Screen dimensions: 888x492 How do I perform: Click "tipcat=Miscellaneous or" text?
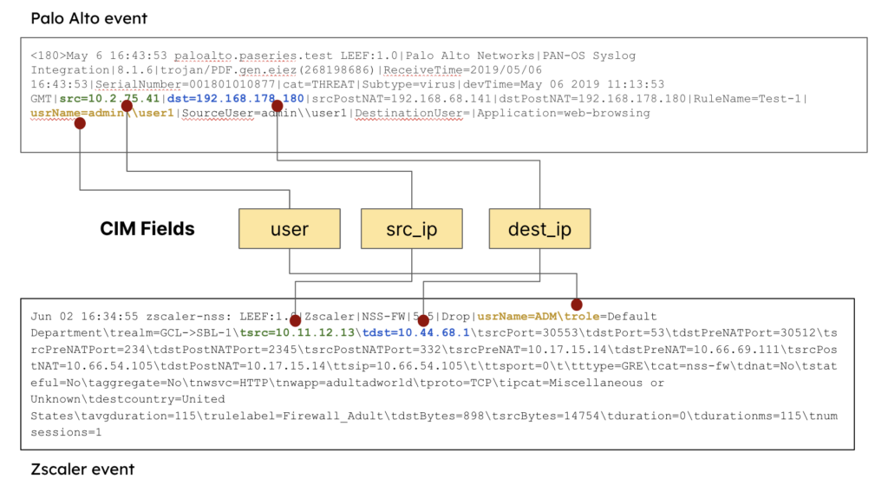582,383
